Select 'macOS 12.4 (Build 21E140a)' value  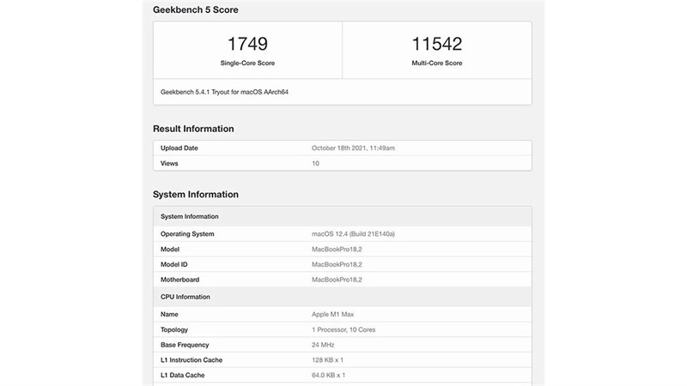353,233
